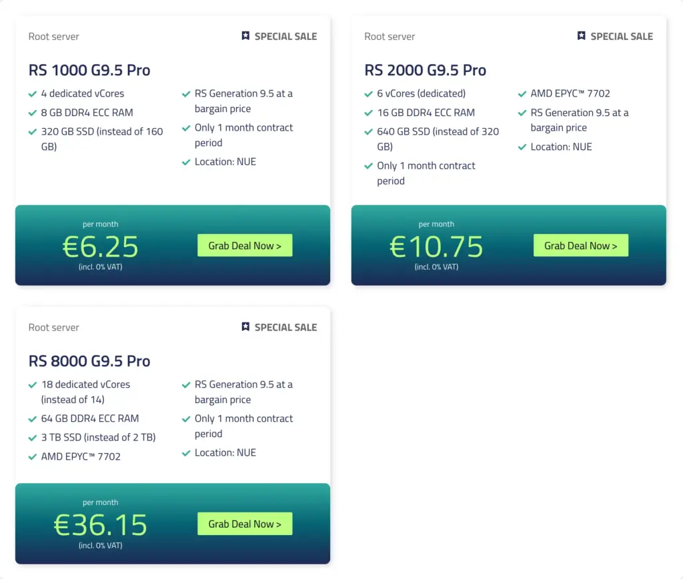Click checkmark beside AMD EPYC 7702 in RS 2000
683x579 pixels.
[522, 94]
